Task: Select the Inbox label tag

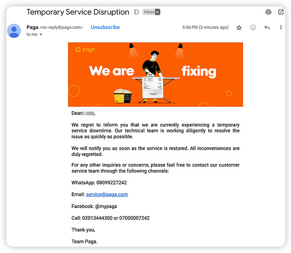Action: point(149,12)
